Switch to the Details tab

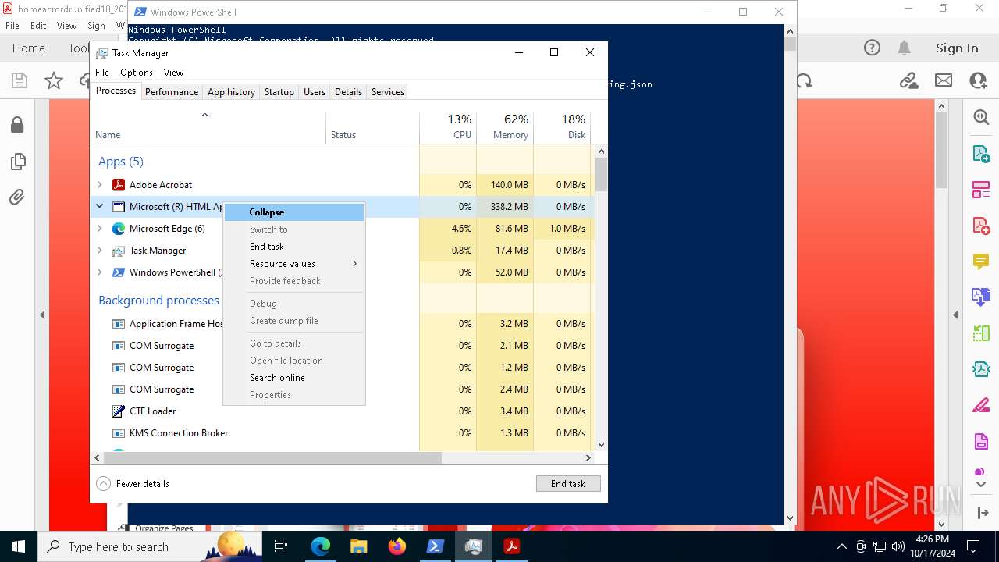[x=348, y=92]
